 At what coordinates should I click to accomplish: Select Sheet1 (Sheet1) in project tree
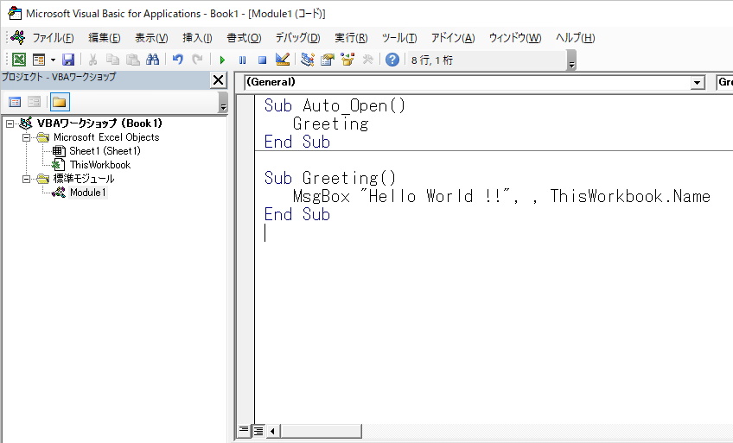[105, 151]
